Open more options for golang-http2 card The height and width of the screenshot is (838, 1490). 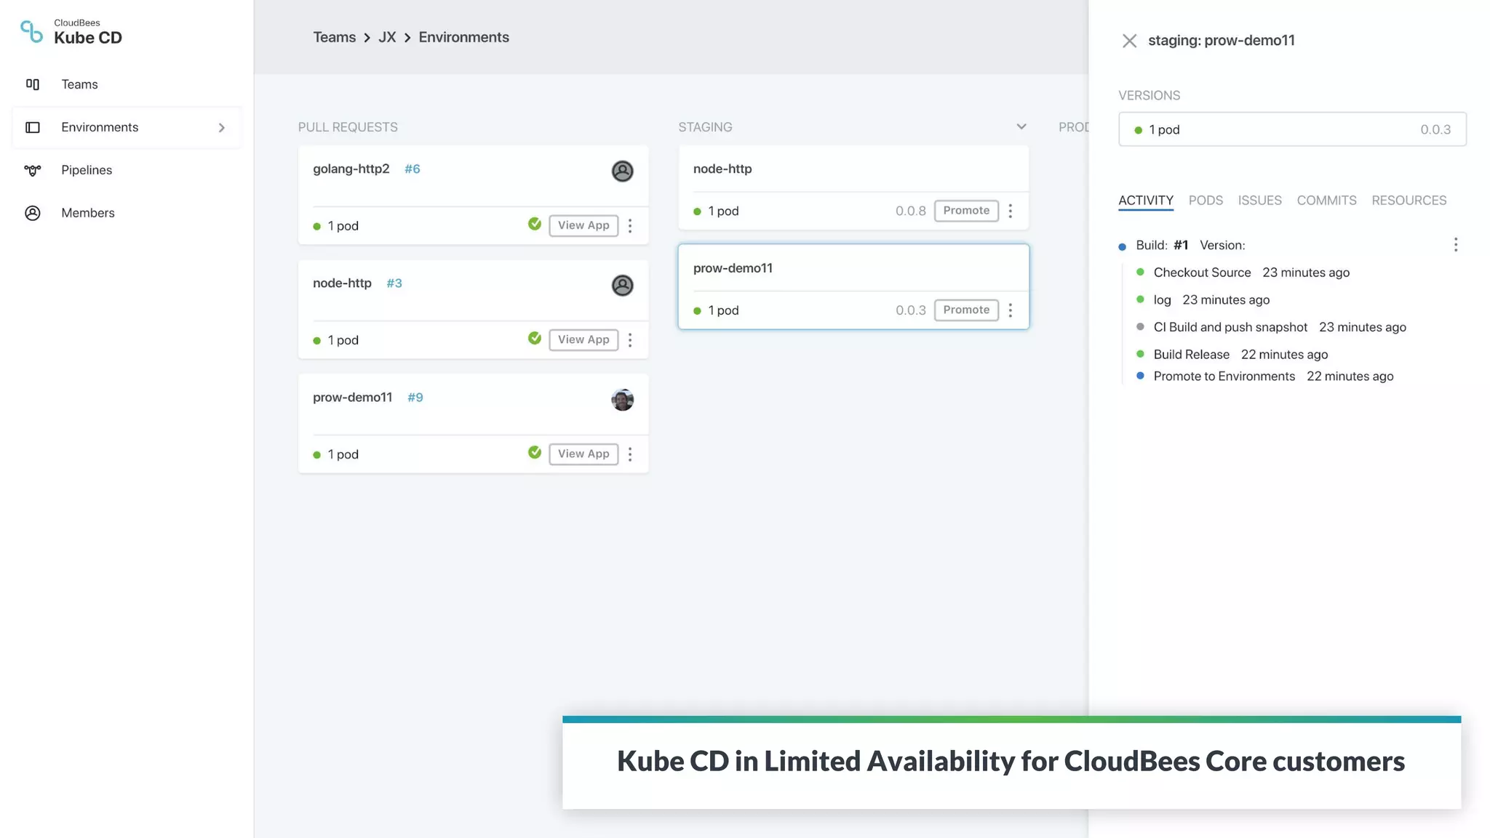pyautogui.click(x=630, y=225)
